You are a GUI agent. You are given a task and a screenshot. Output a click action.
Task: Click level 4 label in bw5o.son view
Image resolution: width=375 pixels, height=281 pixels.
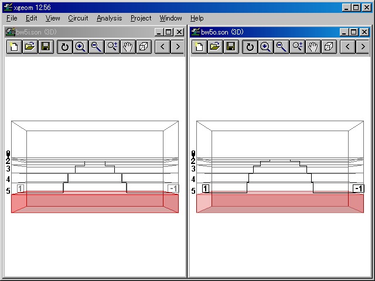pyautogui.click(x=193, y=179)
